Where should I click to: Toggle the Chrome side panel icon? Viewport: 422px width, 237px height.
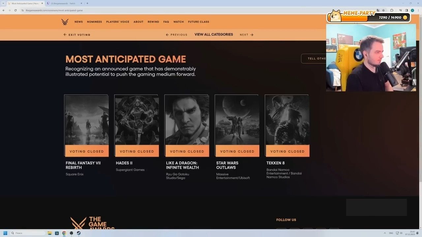(407, 10)
